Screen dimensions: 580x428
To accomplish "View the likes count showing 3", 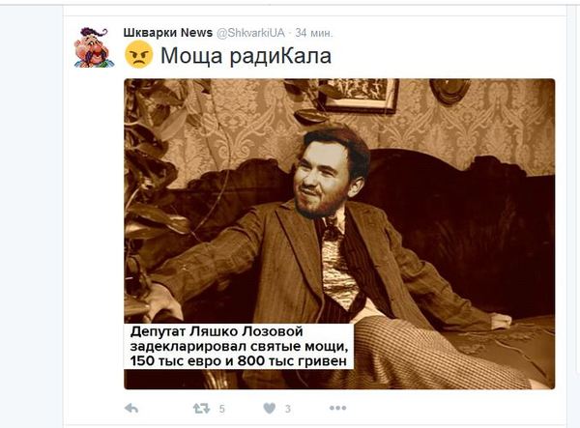I will 288,409.
